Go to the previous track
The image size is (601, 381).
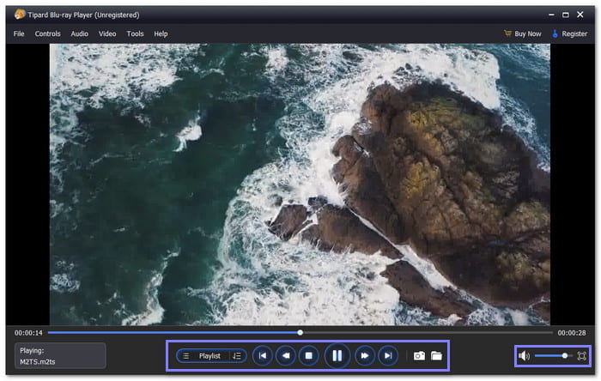pyautogui.click(x=262, y=355)
